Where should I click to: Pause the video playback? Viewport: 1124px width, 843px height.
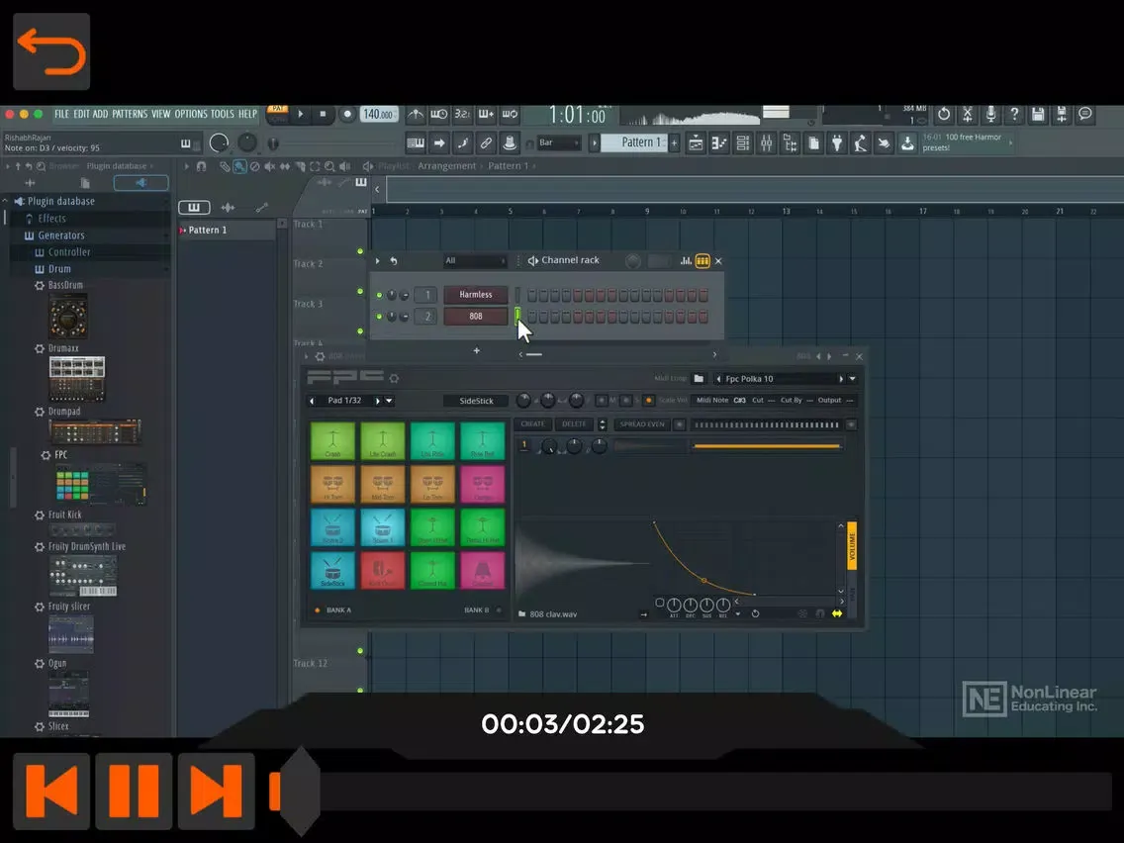tap(134, 791)
